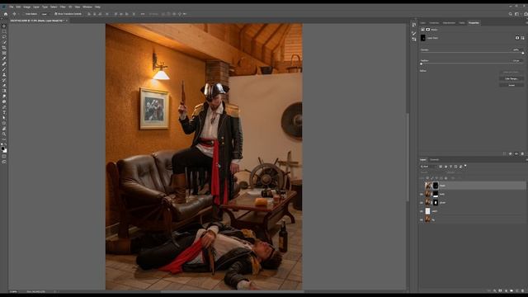Click the apply mask icon in Properties footer
Image resolution: width=528 pixels, height=297 pixels.
point(511,153)
